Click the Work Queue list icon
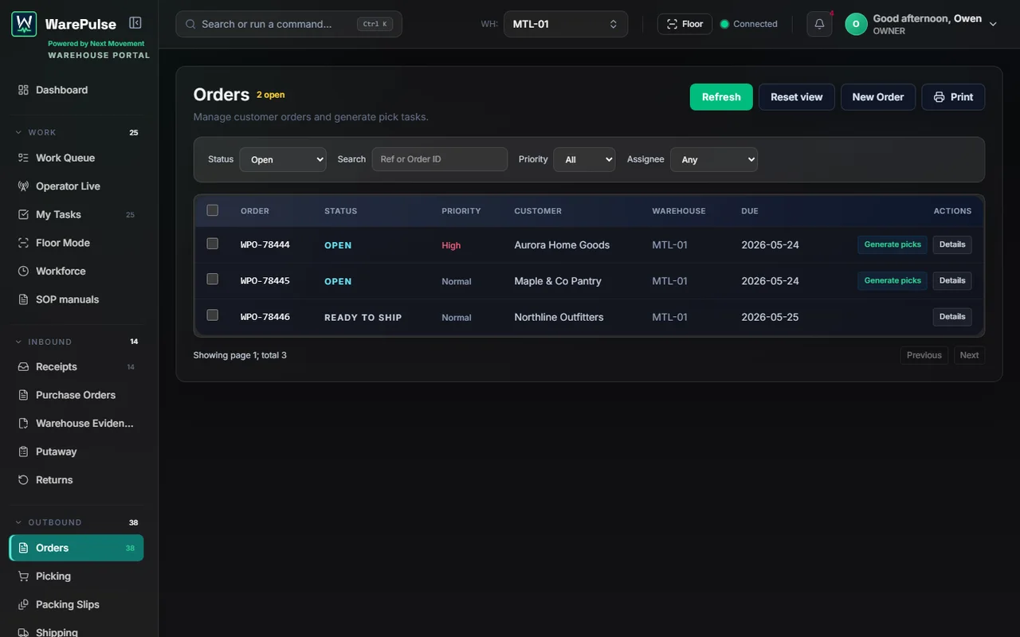This screenshot has height=637, width=1020. tap(23, 158)
